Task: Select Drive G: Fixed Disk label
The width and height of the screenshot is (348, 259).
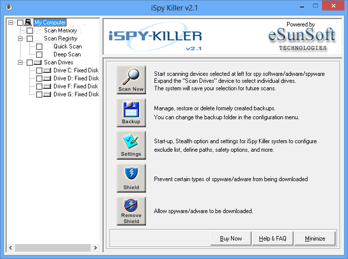Action: coord(76,94)
